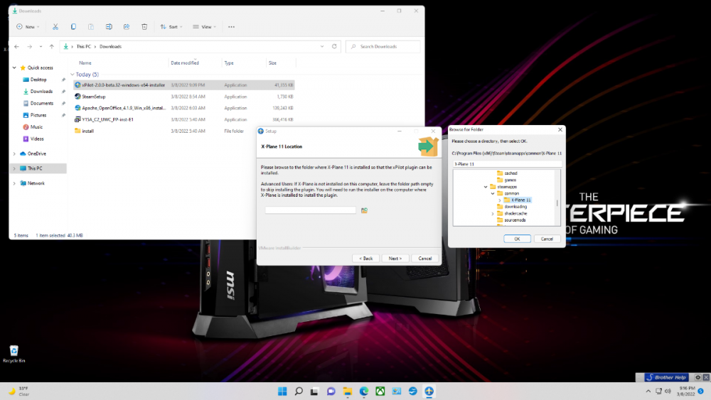Click the Share icon in Explorer toolbar
Screen dimensions: 711x400
(127, 27)
